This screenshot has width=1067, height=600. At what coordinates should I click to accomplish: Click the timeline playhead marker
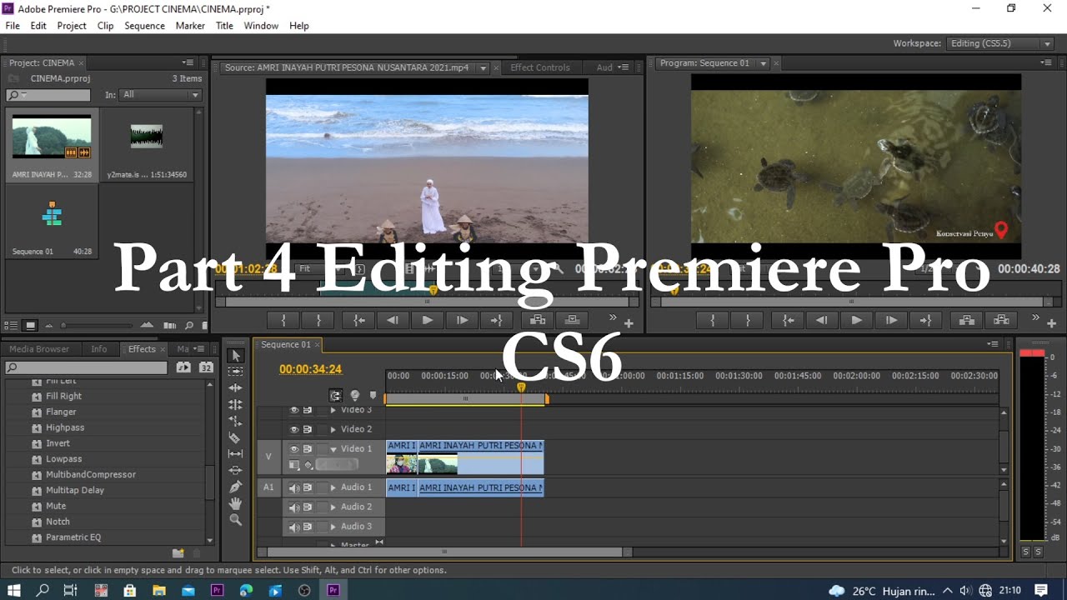coord(521,387)
